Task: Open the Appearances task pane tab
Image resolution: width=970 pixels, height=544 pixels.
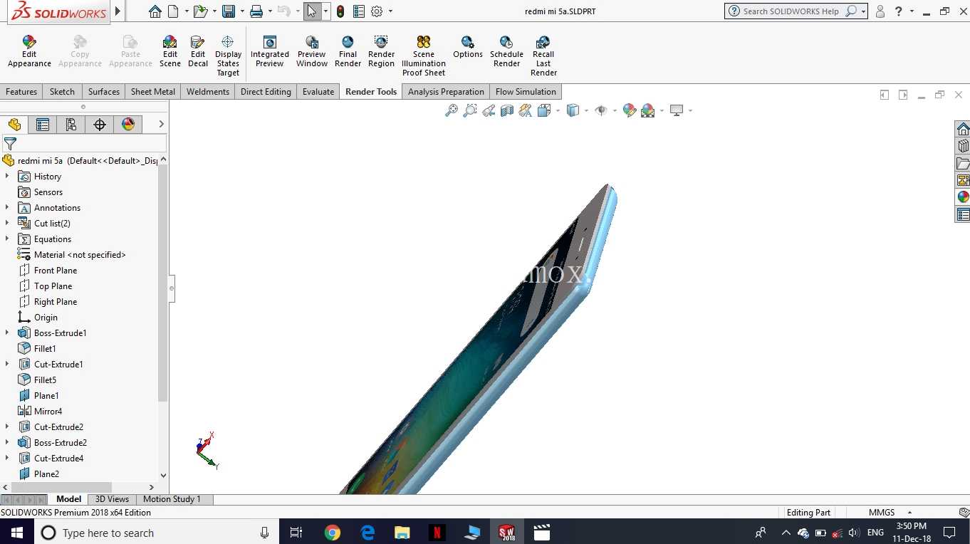Action: pos(963,197)
